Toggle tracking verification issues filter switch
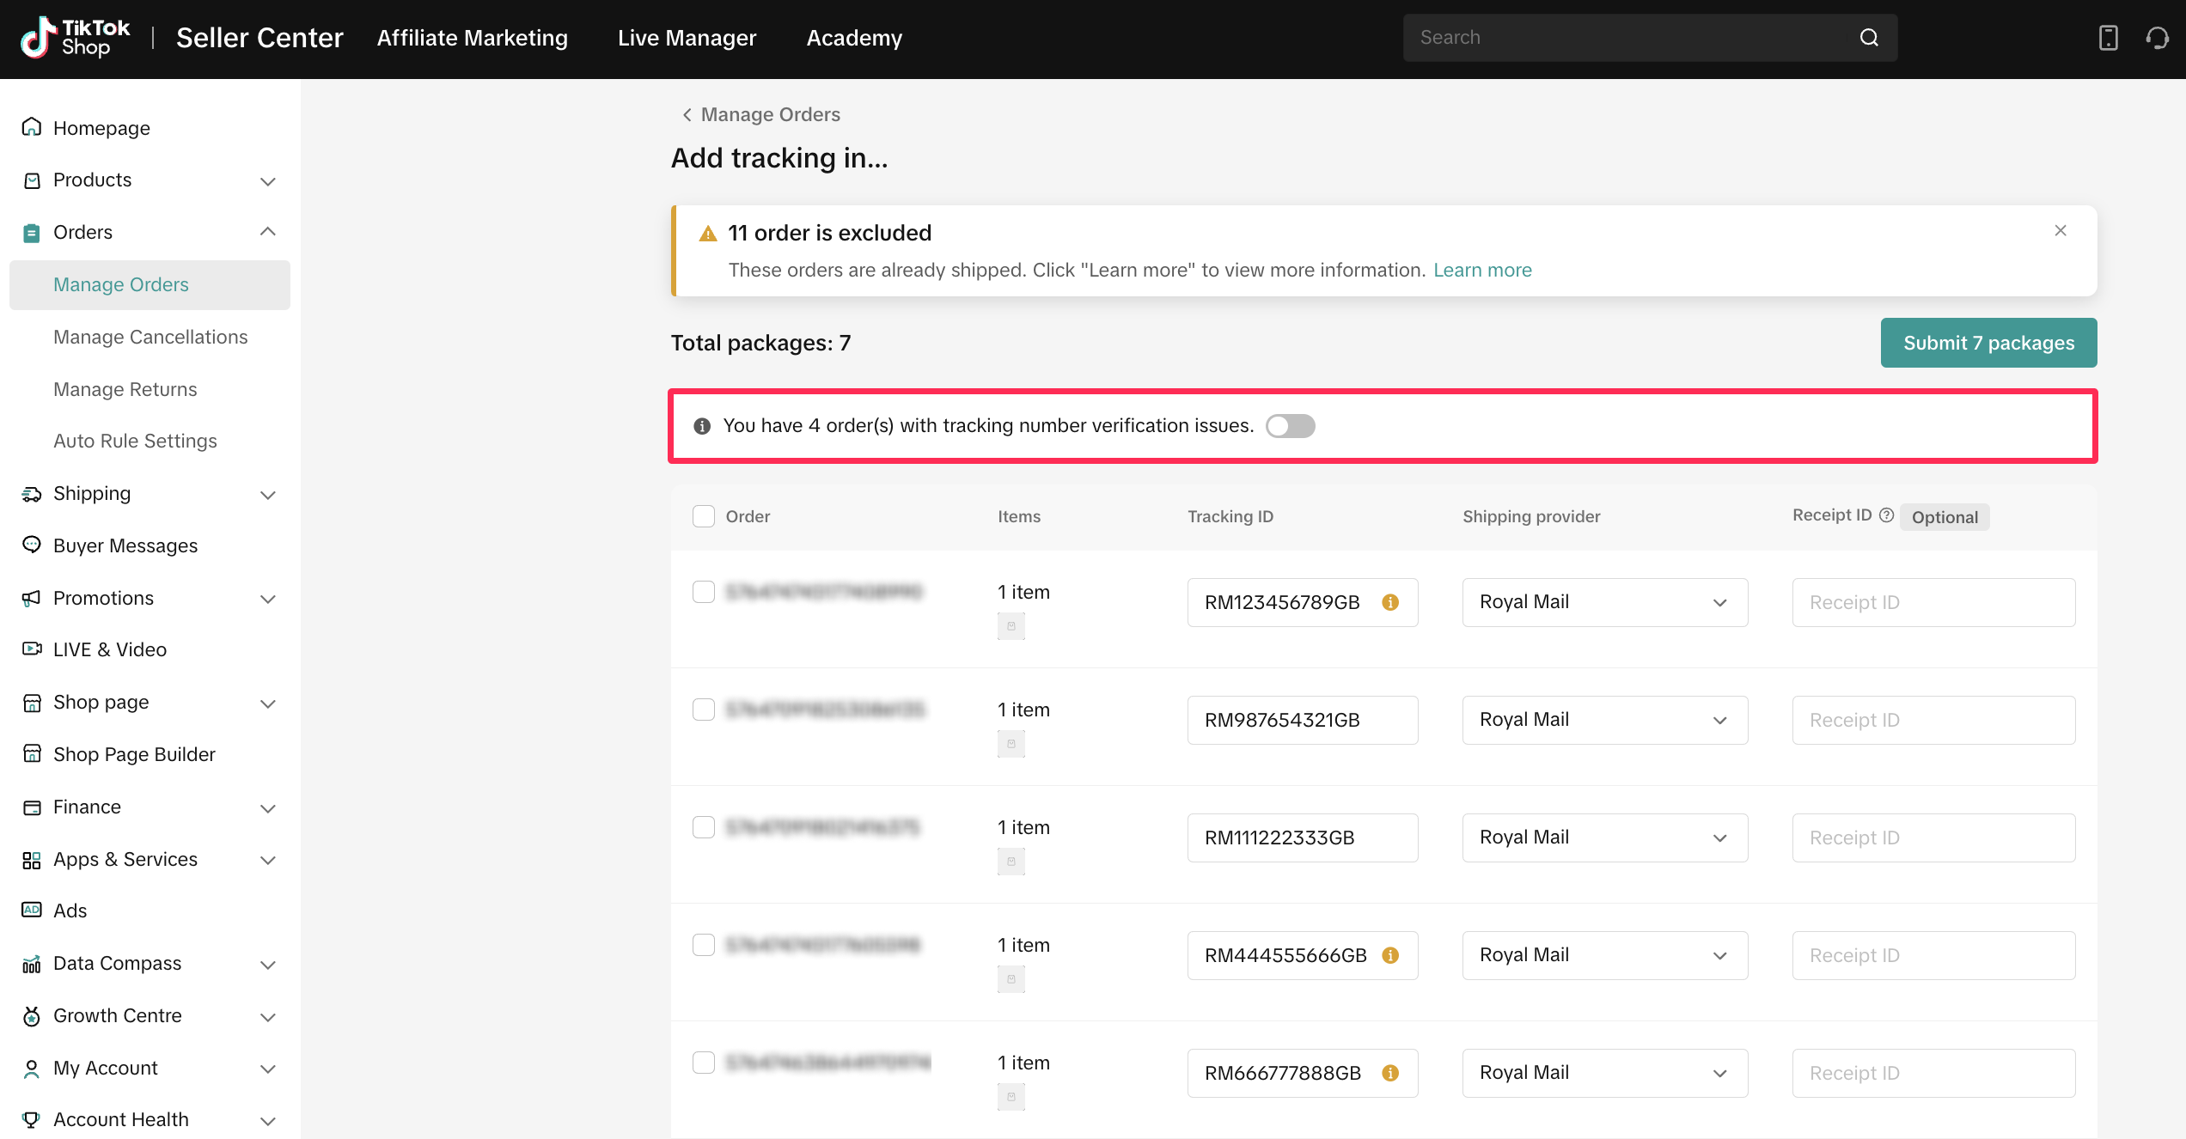The height and width of the screenshot is (1139, 2186). coord(1290,426)
